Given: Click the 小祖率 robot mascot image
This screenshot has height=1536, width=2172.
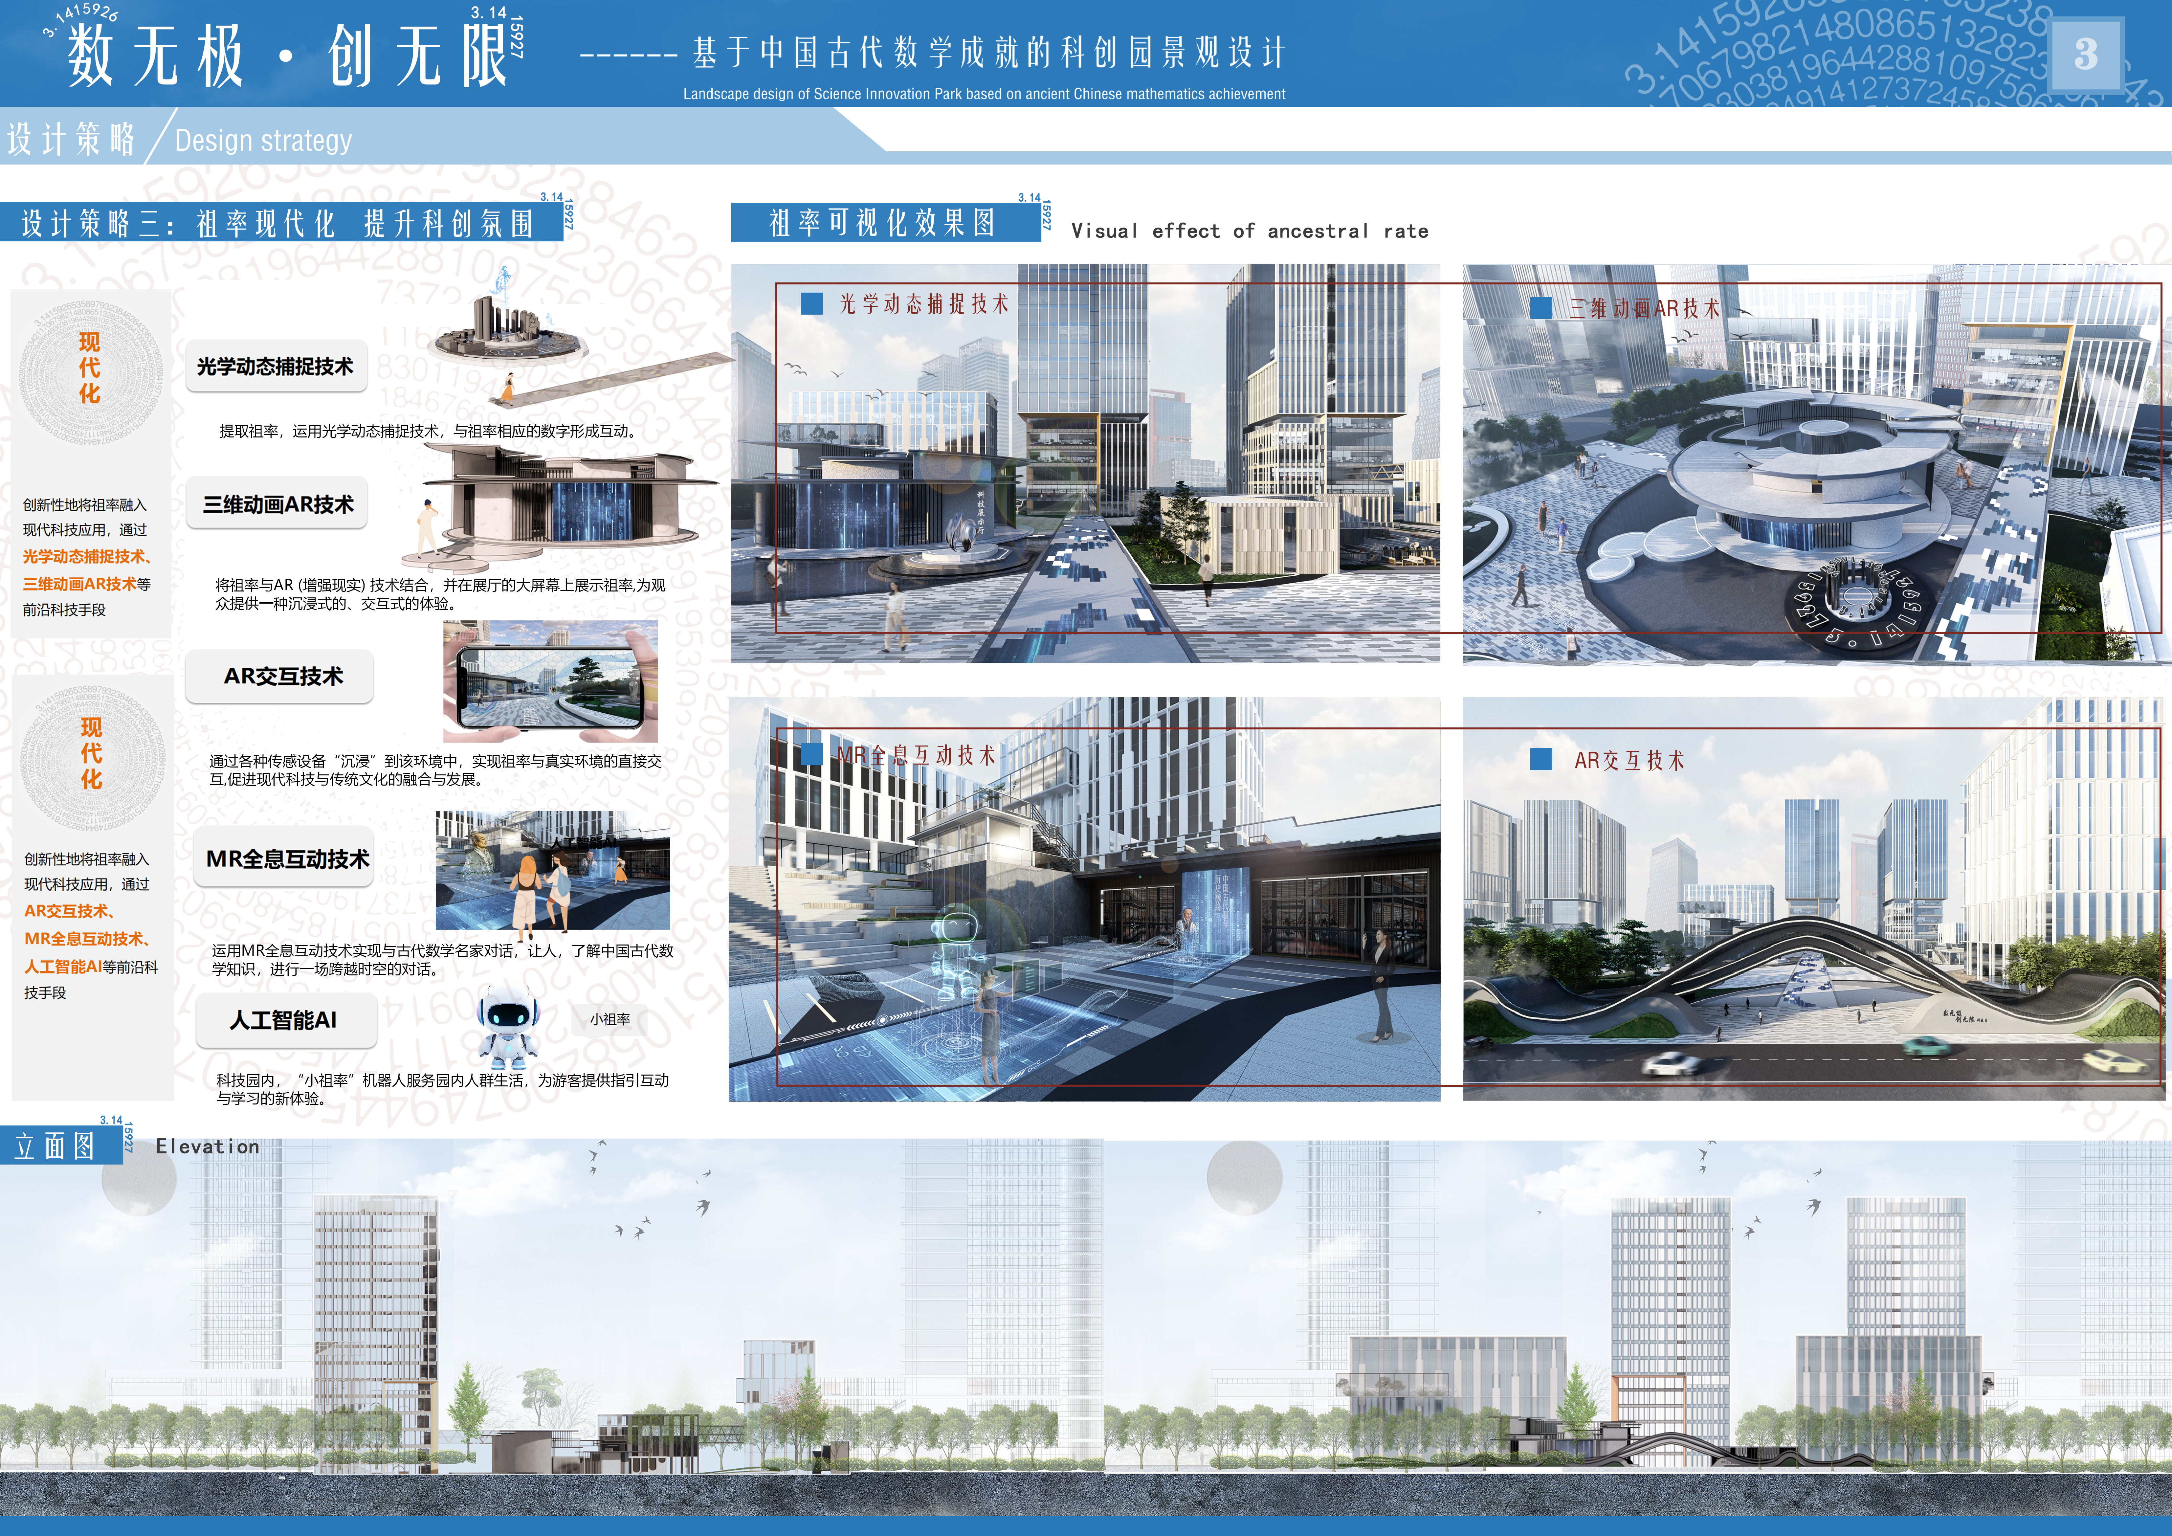Looking at the screenshot, I should [x=508, y=1027].
